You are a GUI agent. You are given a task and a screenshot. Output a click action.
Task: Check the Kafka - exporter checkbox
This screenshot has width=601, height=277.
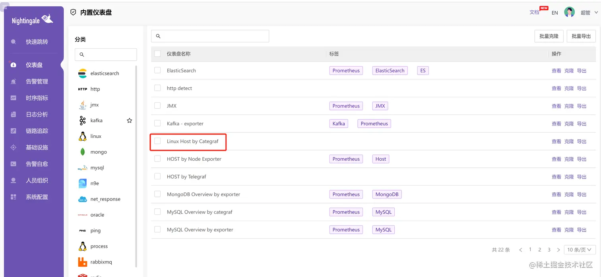157,123
